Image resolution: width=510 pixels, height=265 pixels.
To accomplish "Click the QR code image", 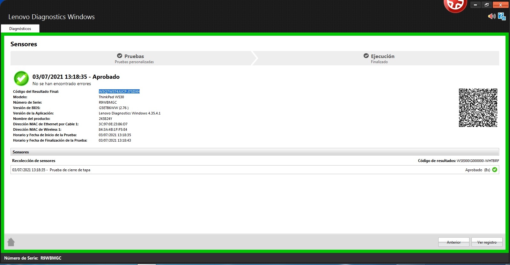I will pos(478,108).
